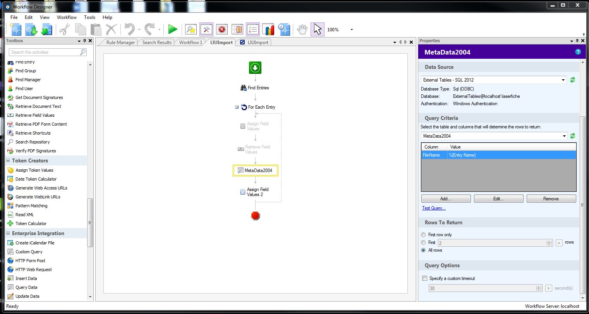589x314 pixels.
Task: Open the Properties help icon
Action: 578,52
